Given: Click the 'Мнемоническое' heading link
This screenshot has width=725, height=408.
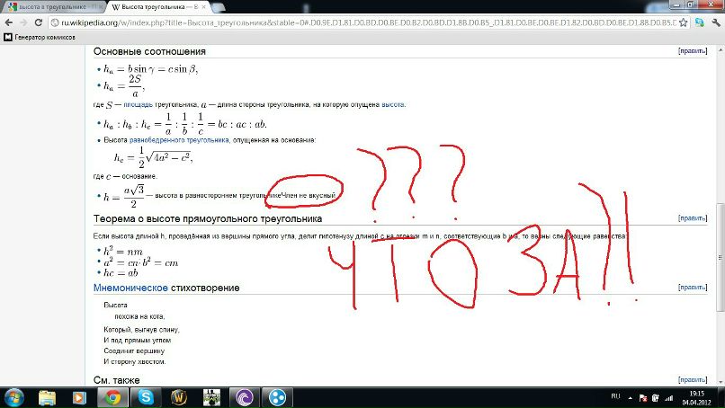Looking at the screenshot, I should tap(130, 288).
